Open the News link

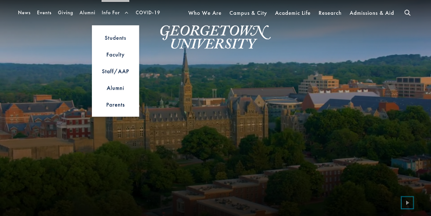[x=24, y=12]
